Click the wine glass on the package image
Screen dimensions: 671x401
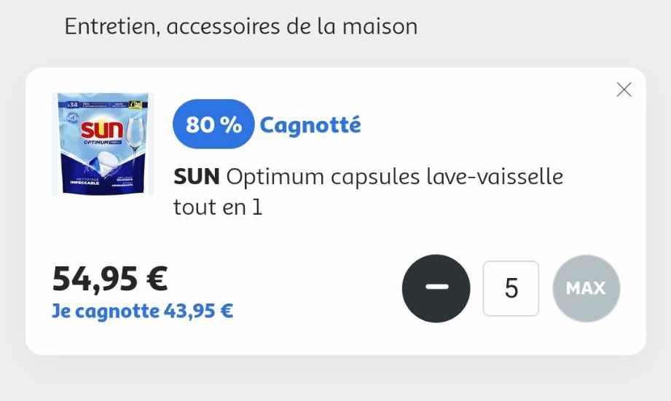pos(136,134)
